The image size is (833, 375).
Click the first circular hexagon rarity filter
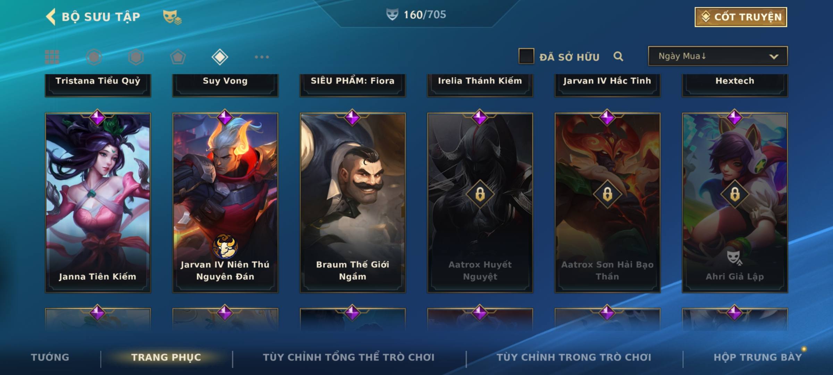coord(94,57)
